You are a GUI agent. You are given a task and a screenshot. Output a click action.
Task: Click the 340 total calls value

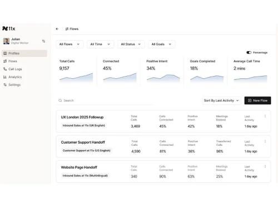[134, 176]
